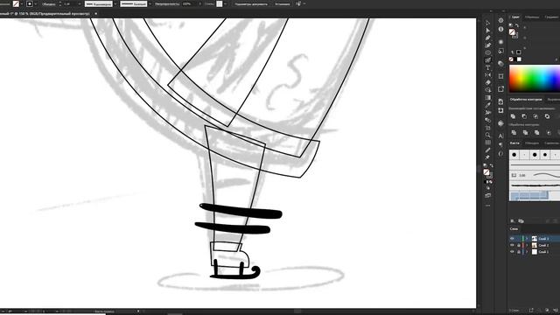Image resolution: width=560 pixels, height=315 pixels.
Task: Click the None swatch in Color panel
Action: (511, 59)
